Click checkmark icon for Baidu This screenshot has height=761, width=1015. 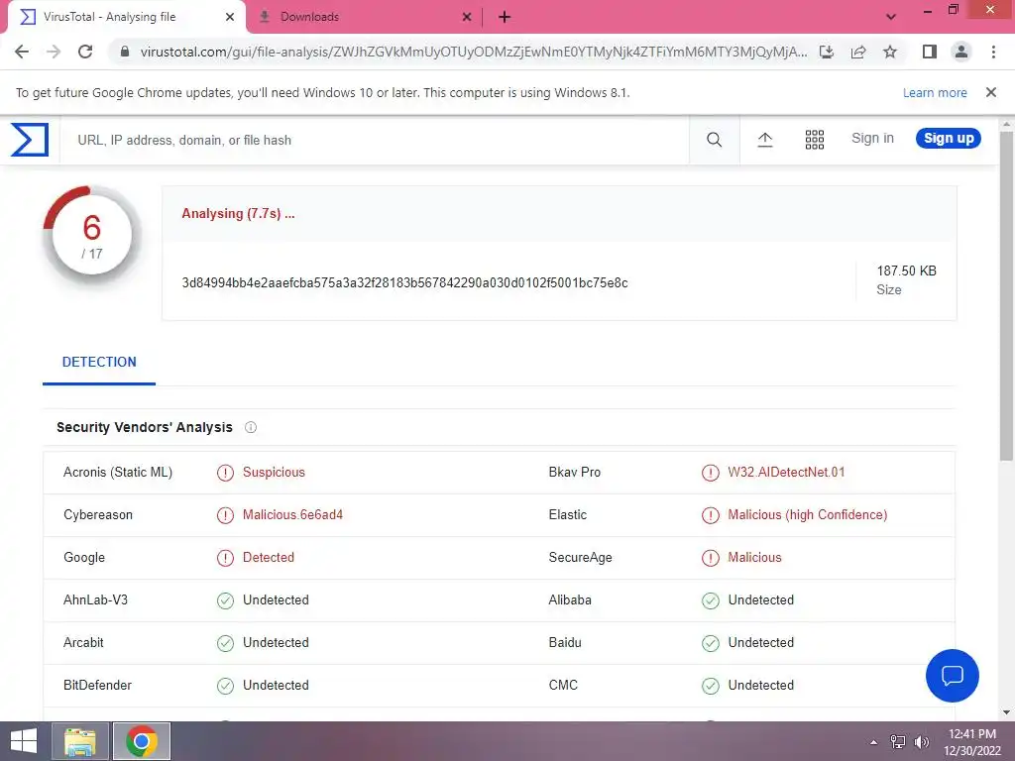(x=710, y=643)
